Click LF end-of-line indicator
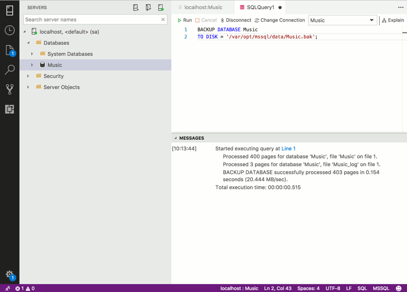Viewport: 407px width, 292px height. tap(349, 288)
